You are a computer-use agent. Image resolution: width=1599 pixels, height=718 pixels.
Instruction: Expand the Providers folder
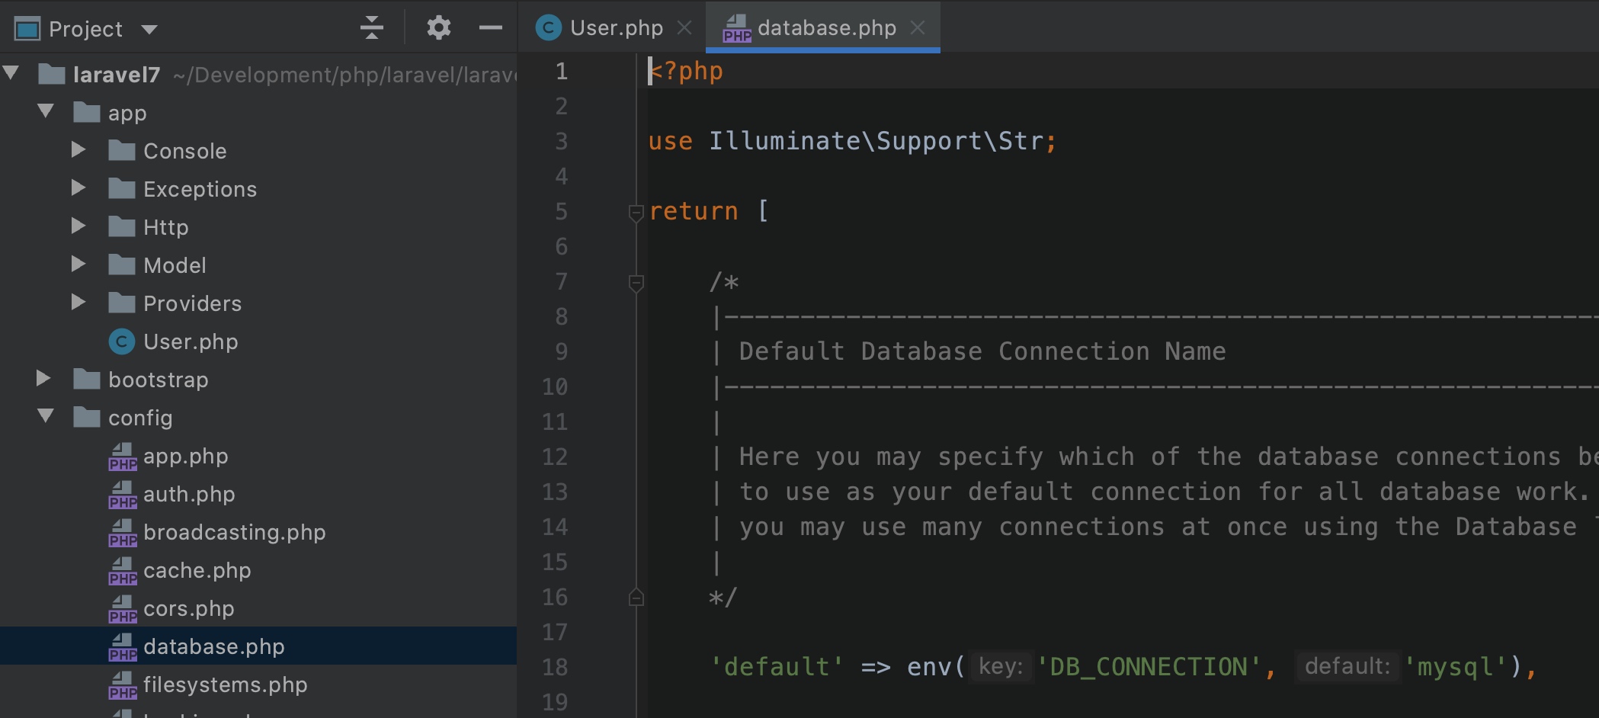tap(78, 303)
